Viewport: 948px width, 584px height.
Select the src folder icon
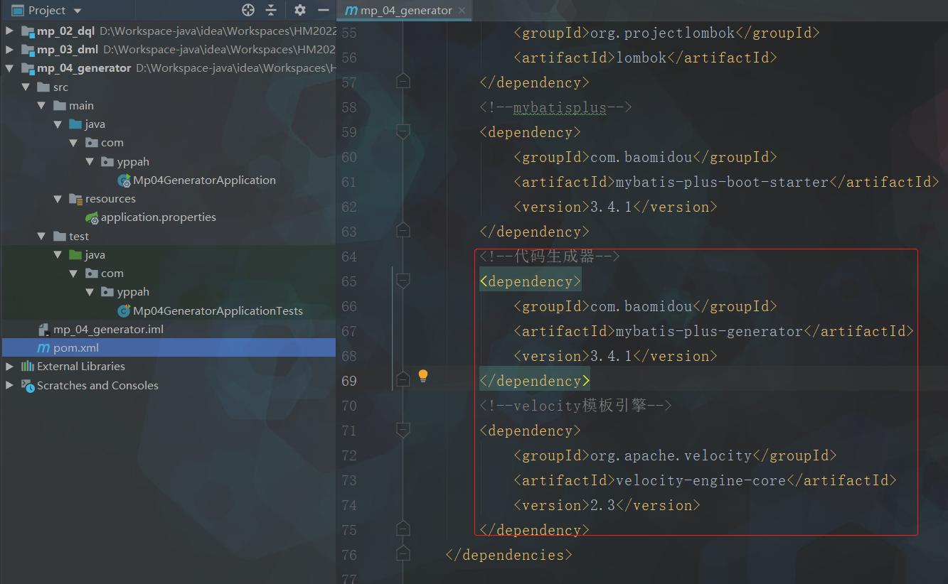pos(43,87)
